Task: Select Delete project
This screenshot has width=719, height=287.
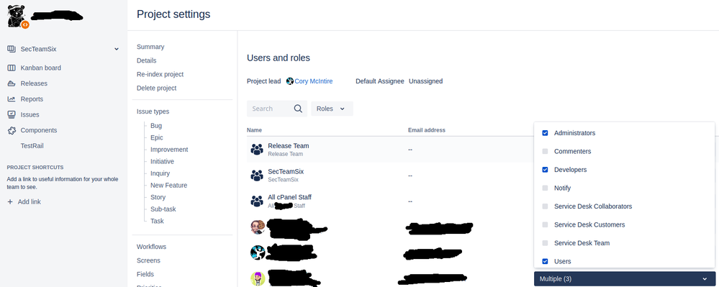Action: pos(156,88)
